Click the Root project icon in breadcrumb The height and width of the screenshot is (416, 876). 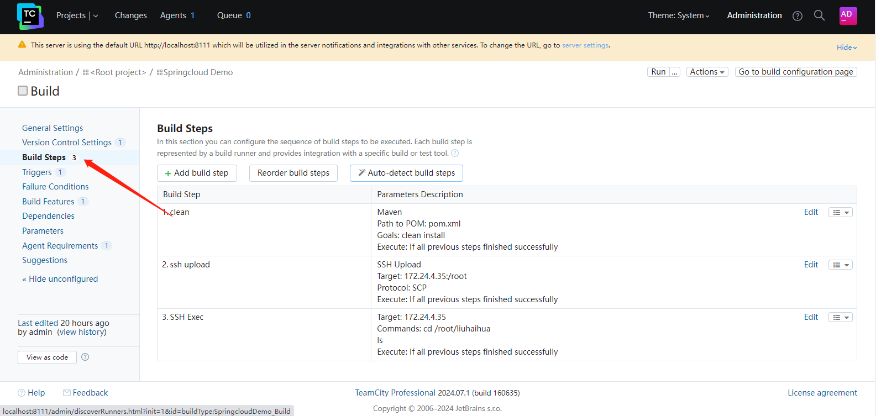tap(86, 72)
